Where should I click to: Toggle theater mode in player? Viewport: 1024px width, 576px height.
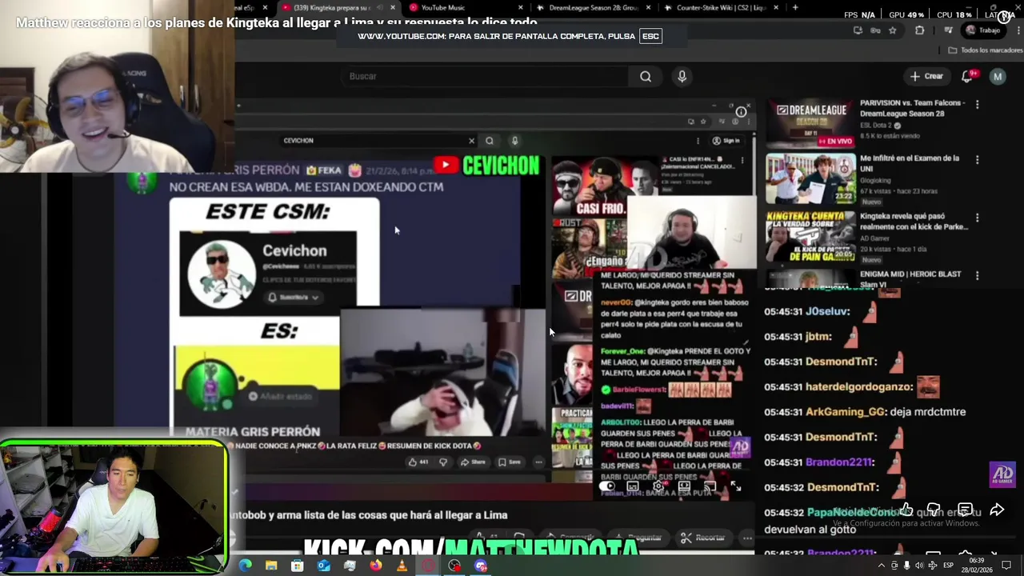point(684,486)
